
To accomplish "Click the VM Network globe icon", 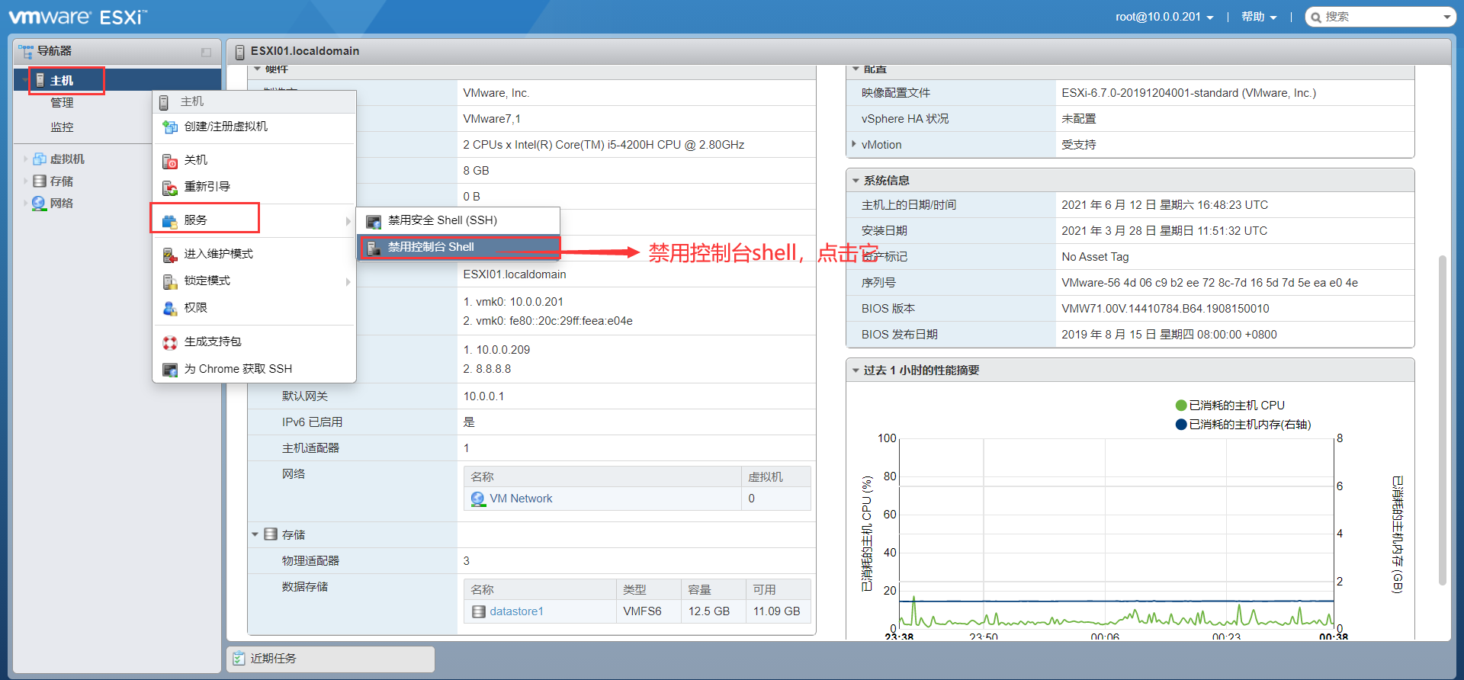I will 478,499.
